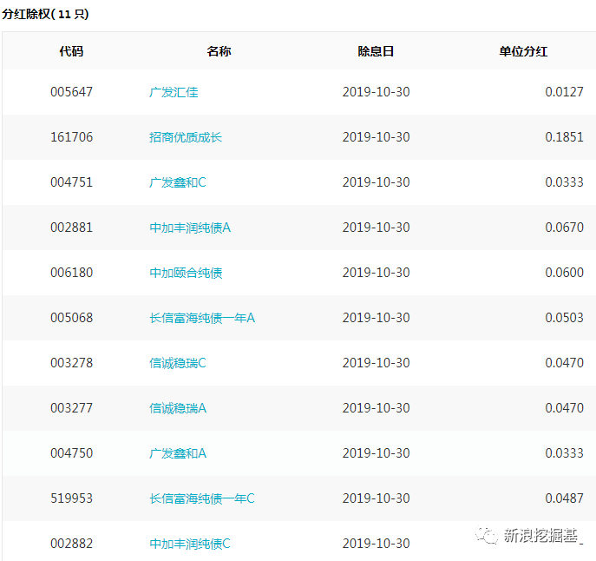Open the 信诚稳瑞C fund link
Viewport: 596px width, 561px height.
tap(178, 363)
